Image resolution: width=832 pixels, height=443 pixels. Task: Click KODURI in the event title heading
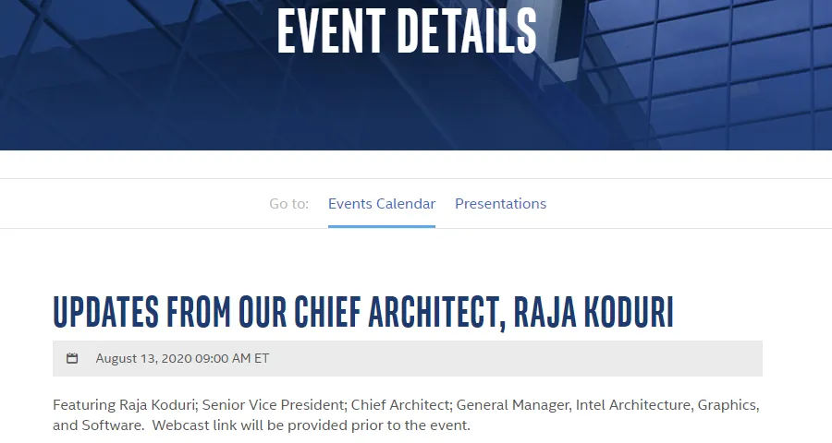pos(629,312)
